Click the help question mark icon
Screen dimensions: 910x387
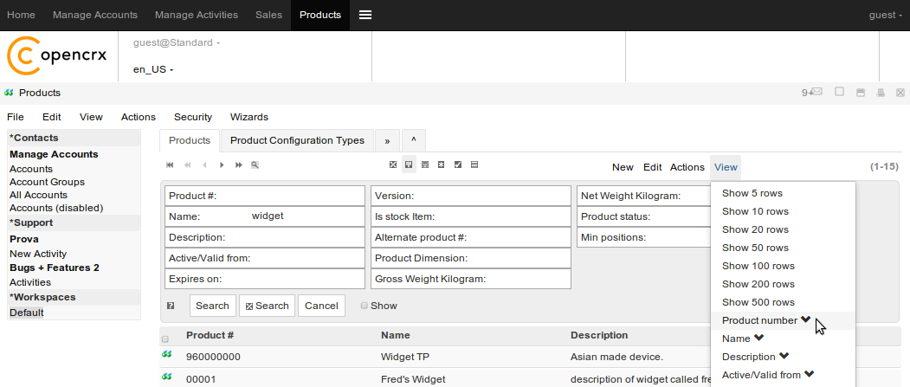(171, 306)
